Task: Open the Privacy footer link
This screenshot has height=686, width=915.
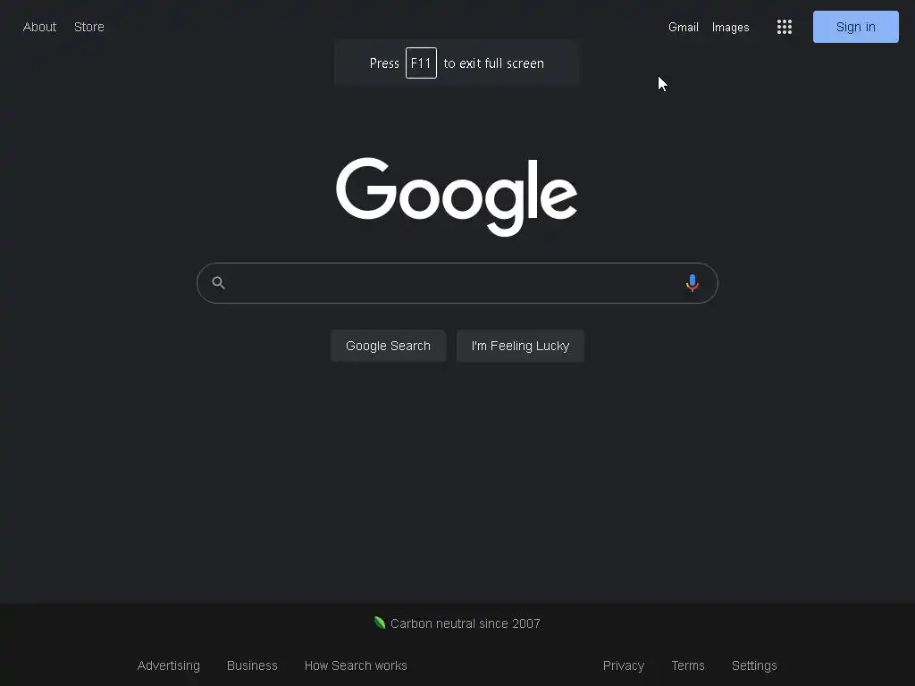Action: pyautogui.click(x=624, y=665)
